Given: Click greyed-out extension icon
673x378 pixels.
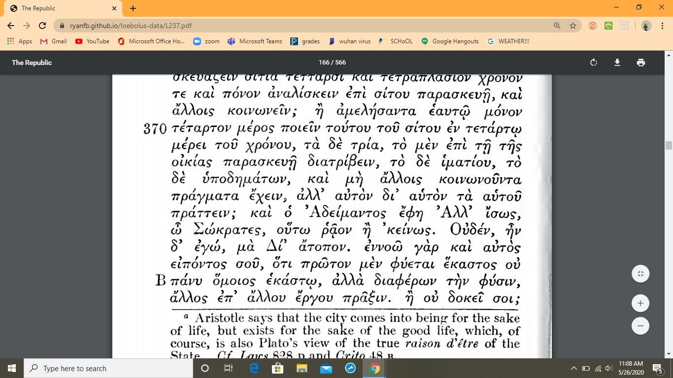Looking at the screenshot, I should point(624,26).
